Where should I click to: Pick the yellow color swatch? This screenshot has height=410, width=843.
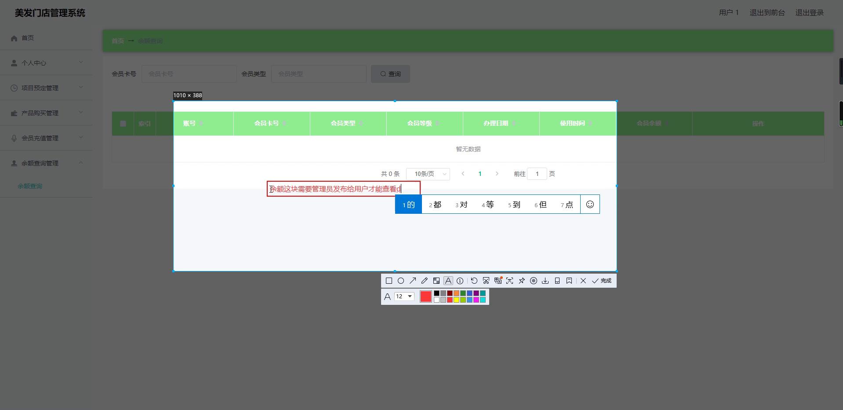coord(456,300)
